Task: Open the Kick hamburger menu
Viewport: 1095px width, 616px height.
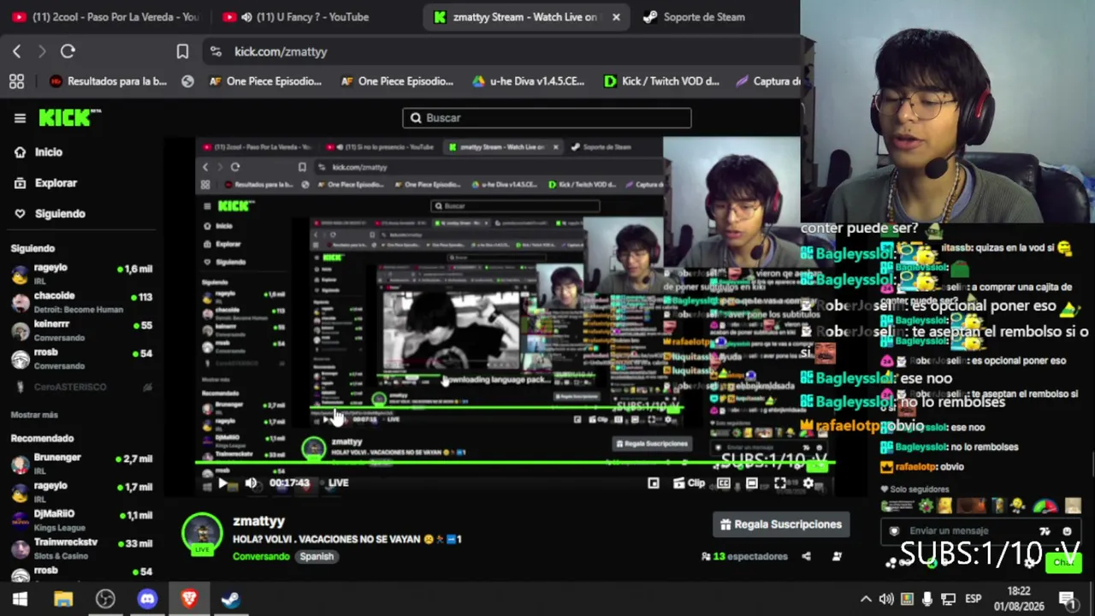Action: click(x=20, y=118)
